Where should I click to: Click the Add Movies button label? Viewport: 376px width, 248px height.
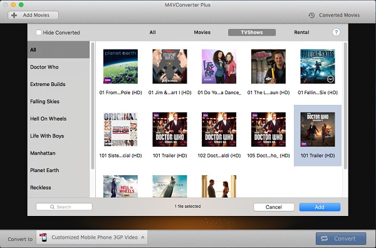[x=36, y=15]
